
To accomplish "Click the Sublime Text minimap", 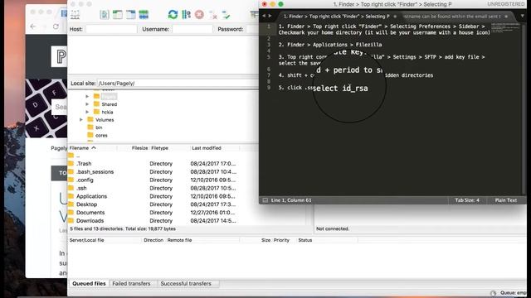I will pos(504,28).
